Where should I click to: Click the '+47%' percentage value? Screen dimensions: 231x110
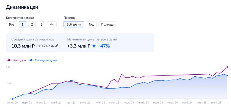tap(104, 46)
